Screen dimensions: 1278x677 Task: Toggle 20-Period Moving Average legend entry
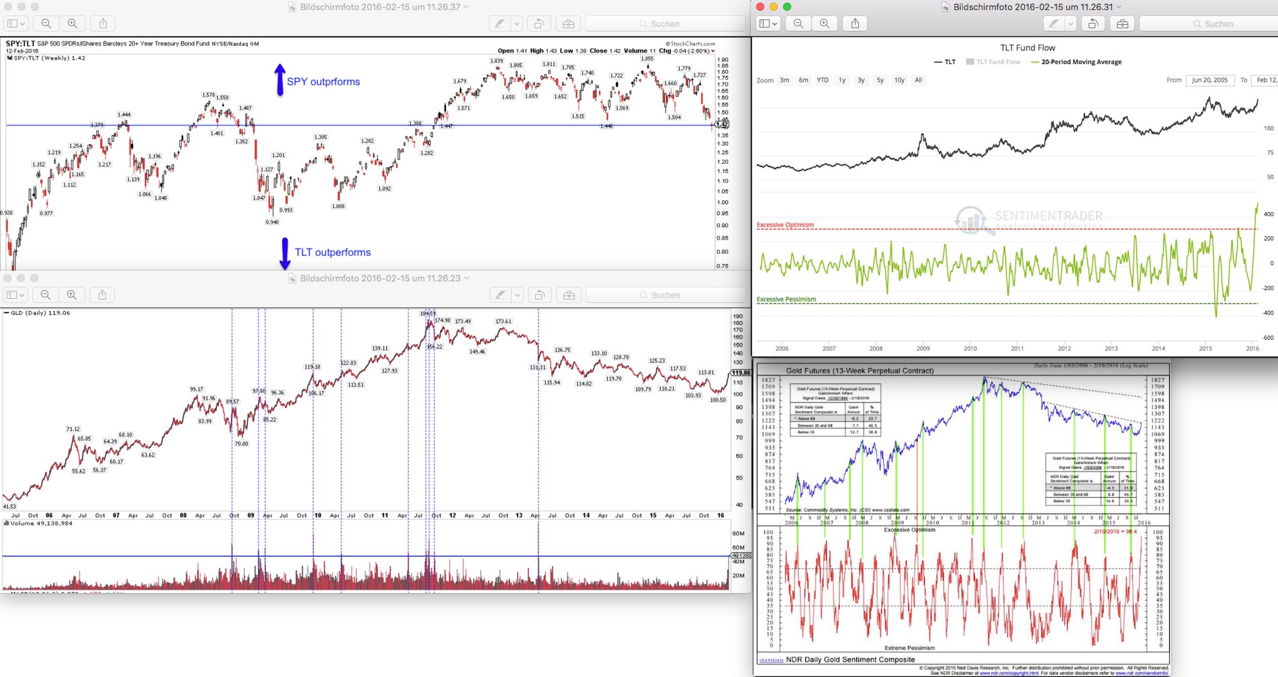[1077, 62]
